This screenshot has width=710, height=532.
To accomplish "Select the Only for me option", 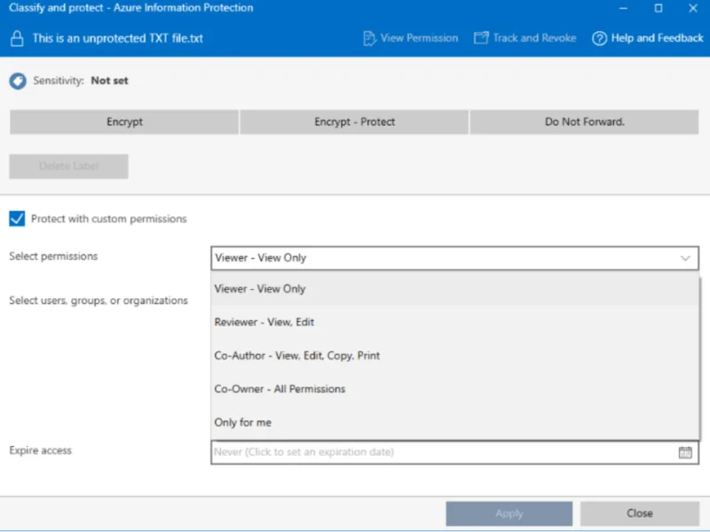I will (454, 423).
